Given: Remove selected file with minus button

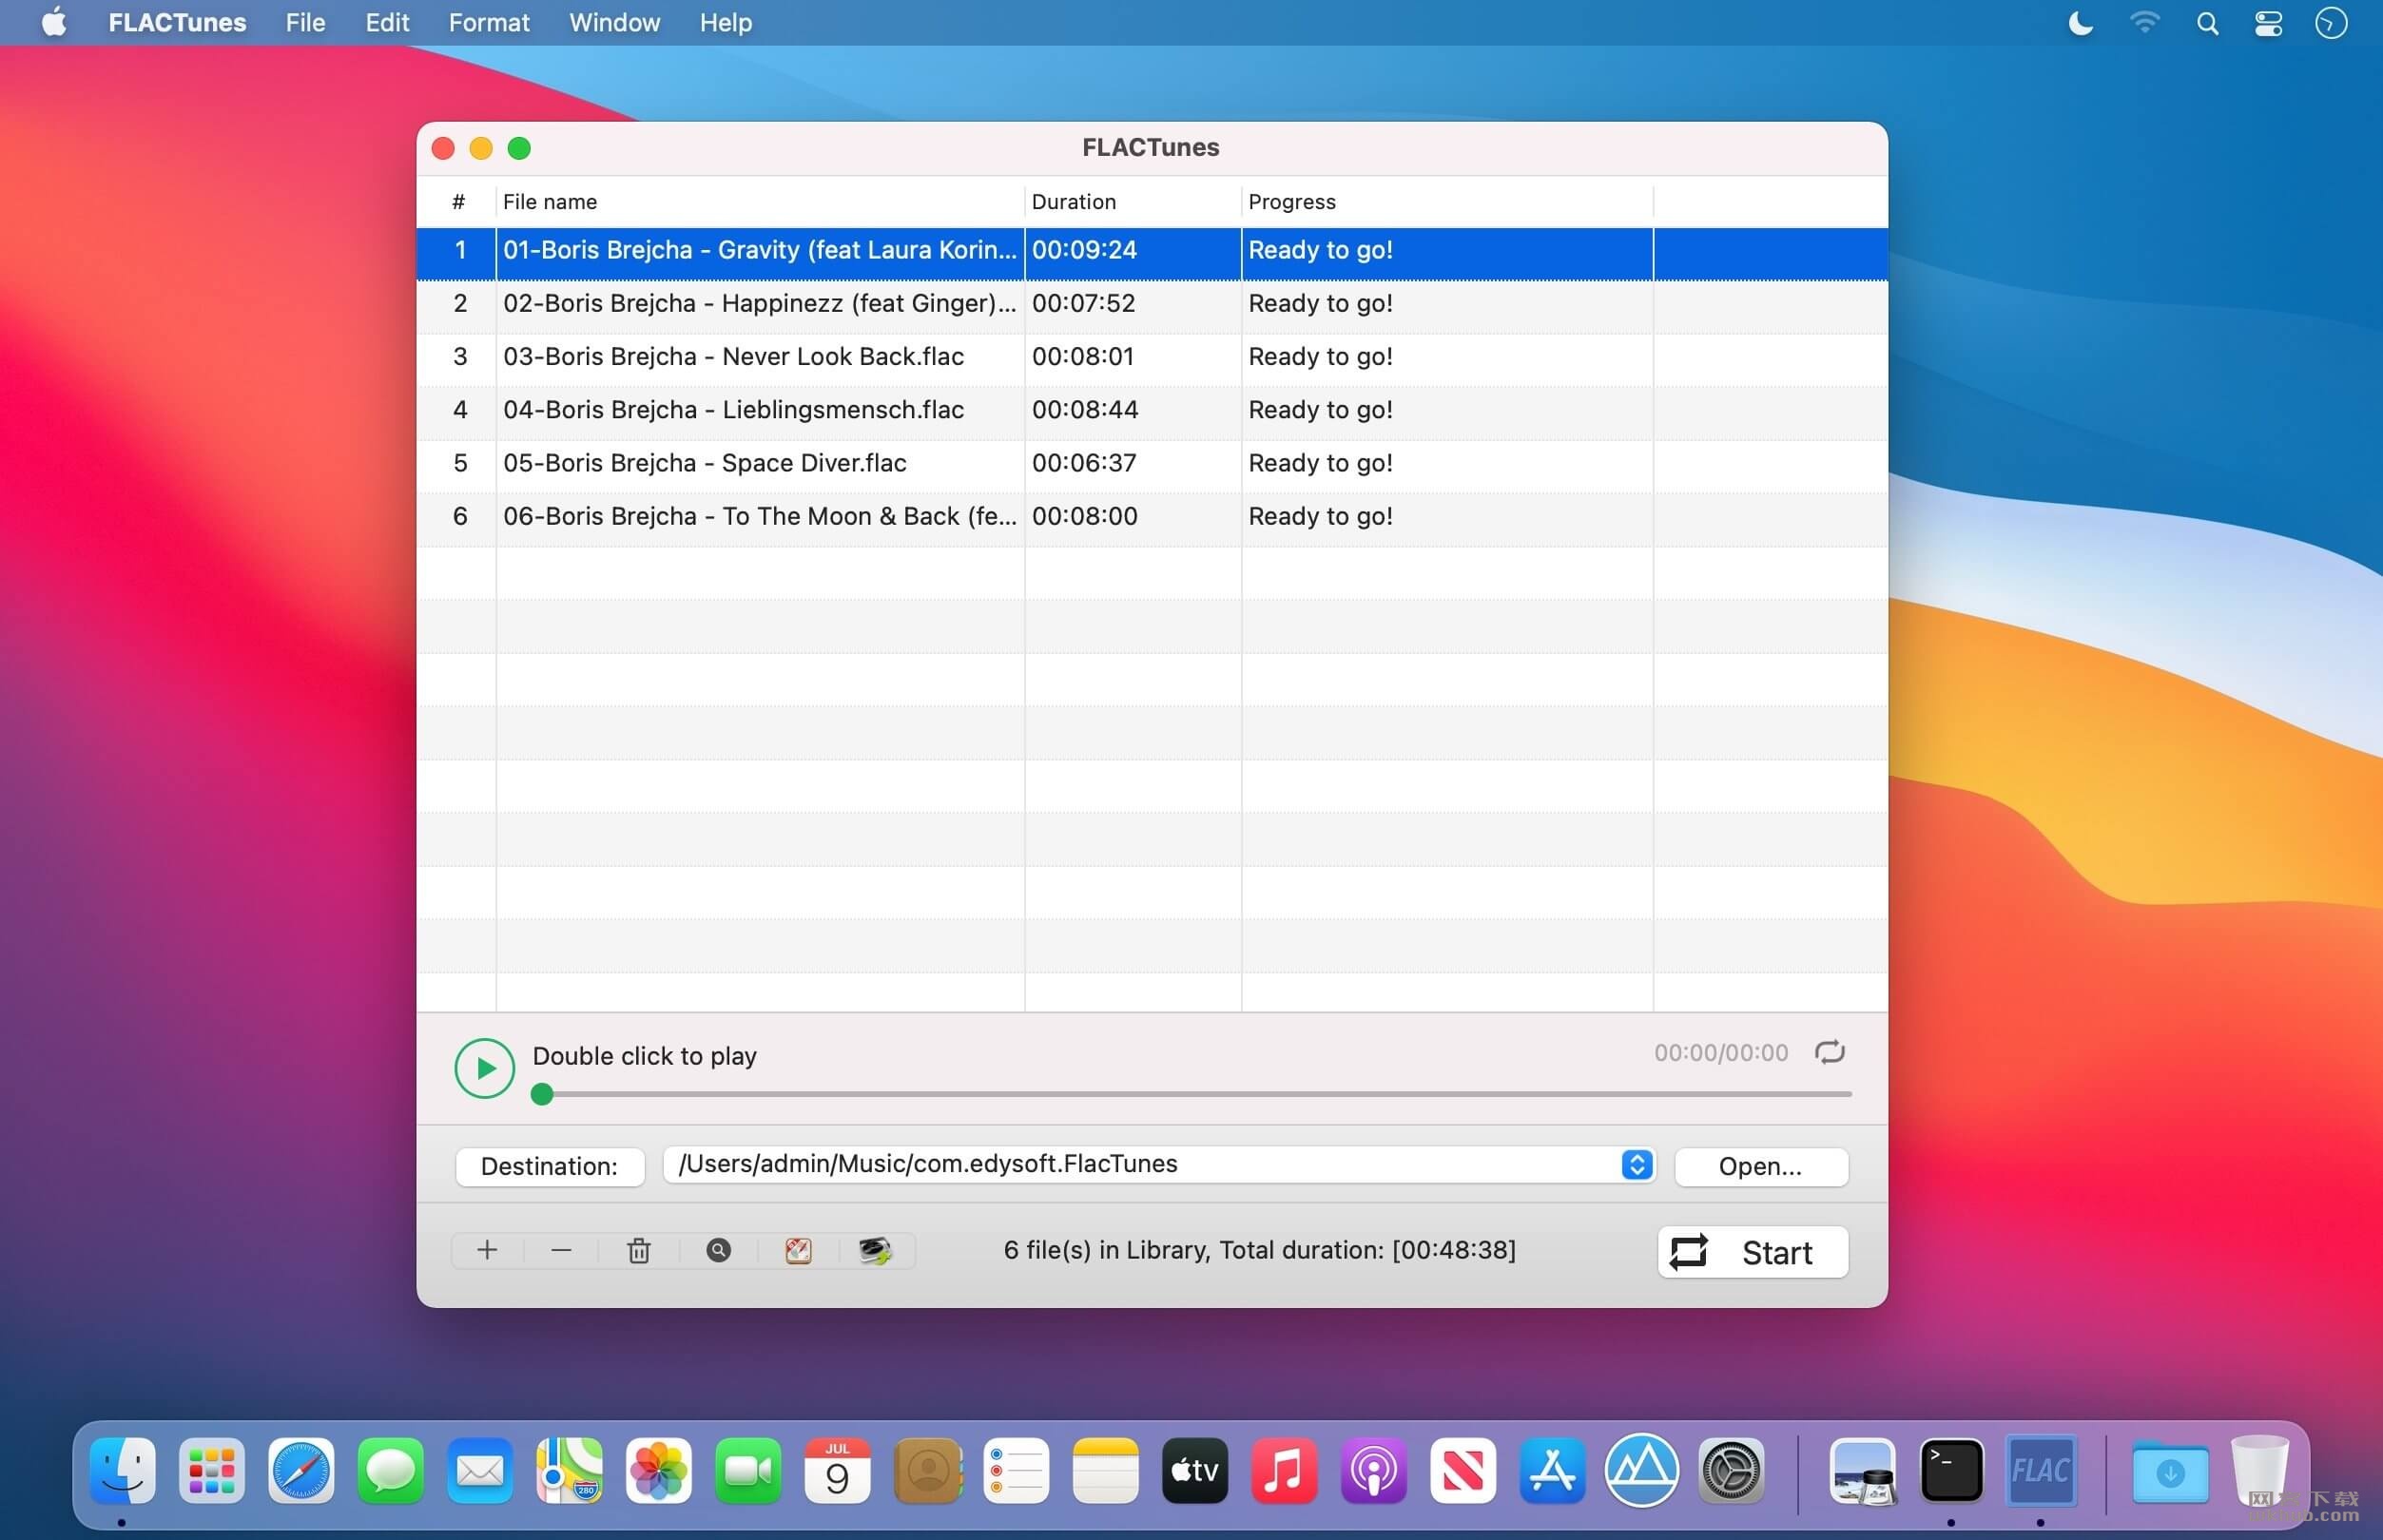Looking at the screenshot, I should coord(561,1250).
